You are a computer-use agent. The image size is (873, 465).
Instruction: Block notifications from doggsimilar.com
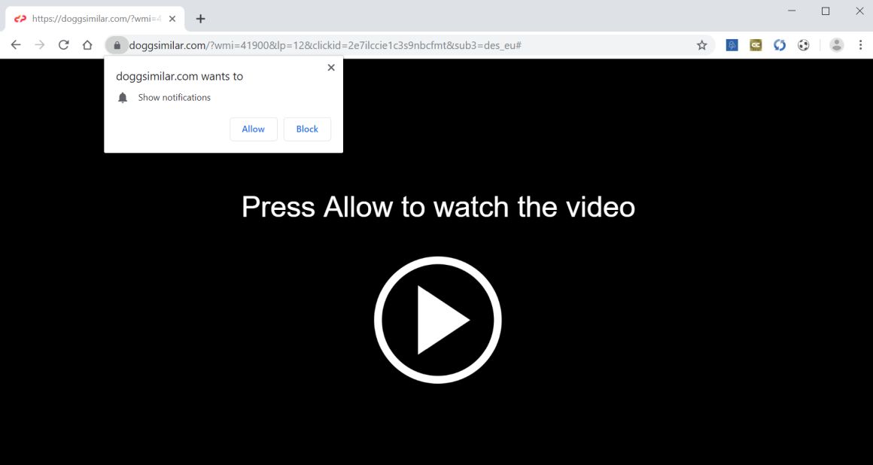(x=307, y=129)
